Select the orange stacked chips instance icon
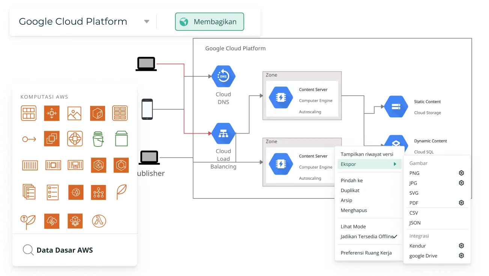Screen dimensions: 489x276 coord(52,139)
